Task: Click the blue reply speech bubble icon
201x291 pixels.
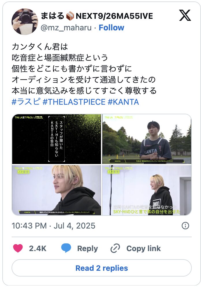Action: pos(66,248)
